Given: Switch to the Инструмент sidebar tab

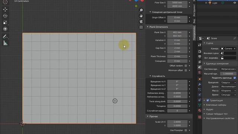Looking at the screenshot, I should 194,10.
